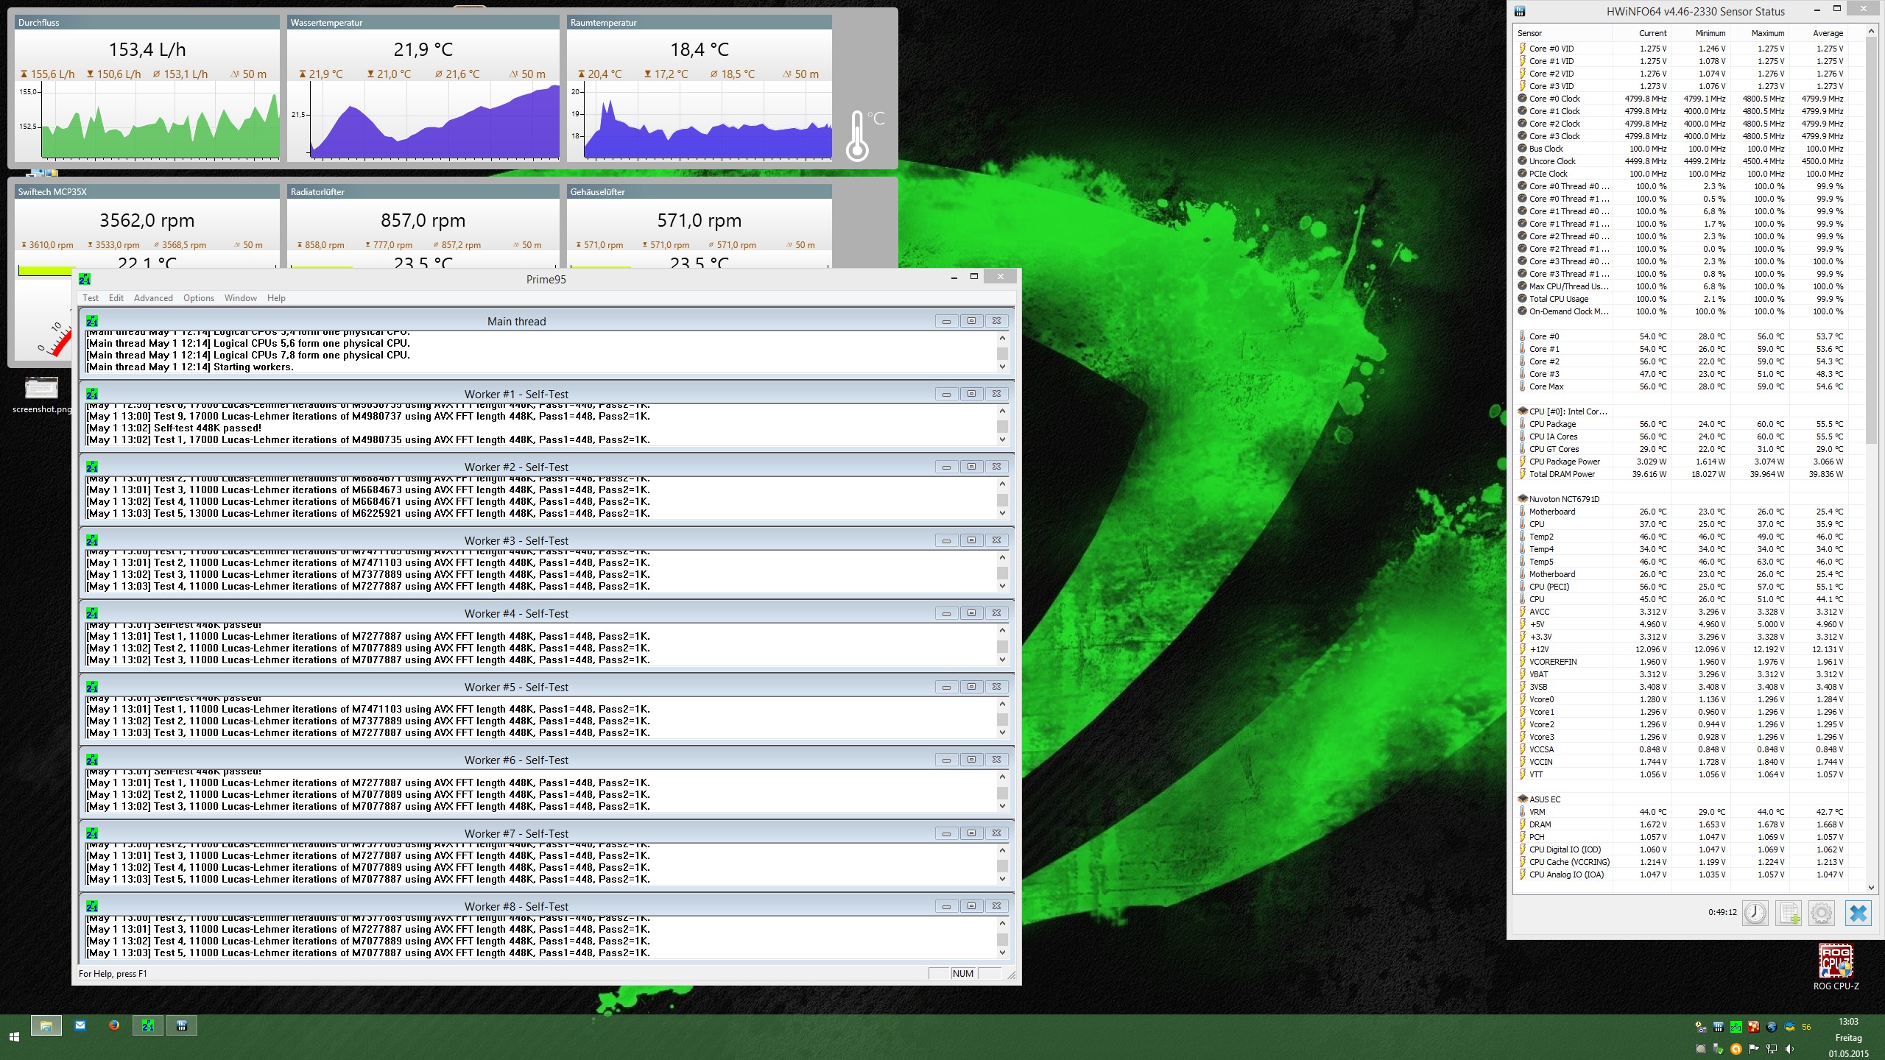Click Maximum column header in HWiNFO
Viewport: 1885px width, 1060px height.
pos(1760,33)
